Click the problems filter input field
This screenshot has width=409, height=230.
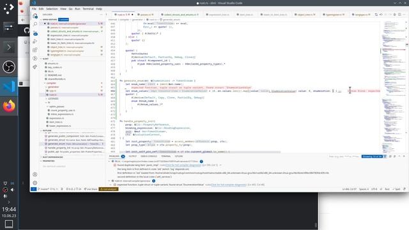coord(344,157)
